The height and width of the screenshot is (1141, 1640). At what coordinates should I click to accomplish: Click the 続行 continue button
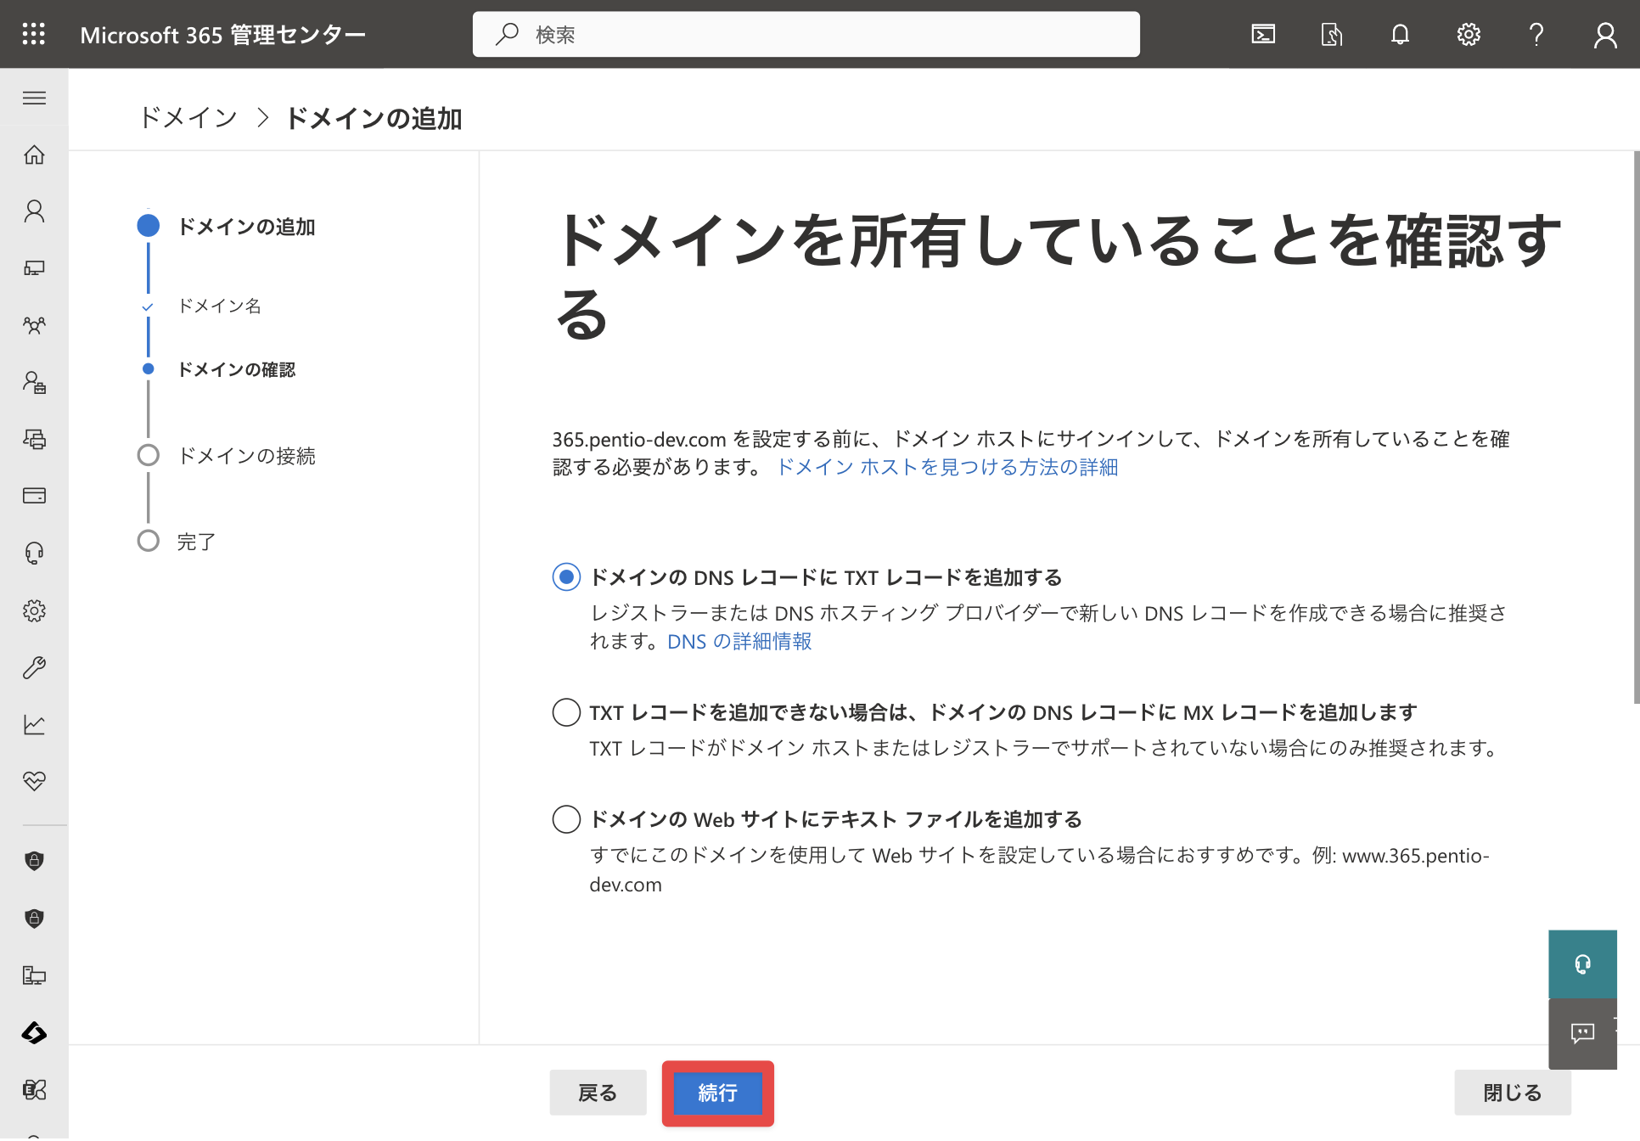(x=717, y=1093)
